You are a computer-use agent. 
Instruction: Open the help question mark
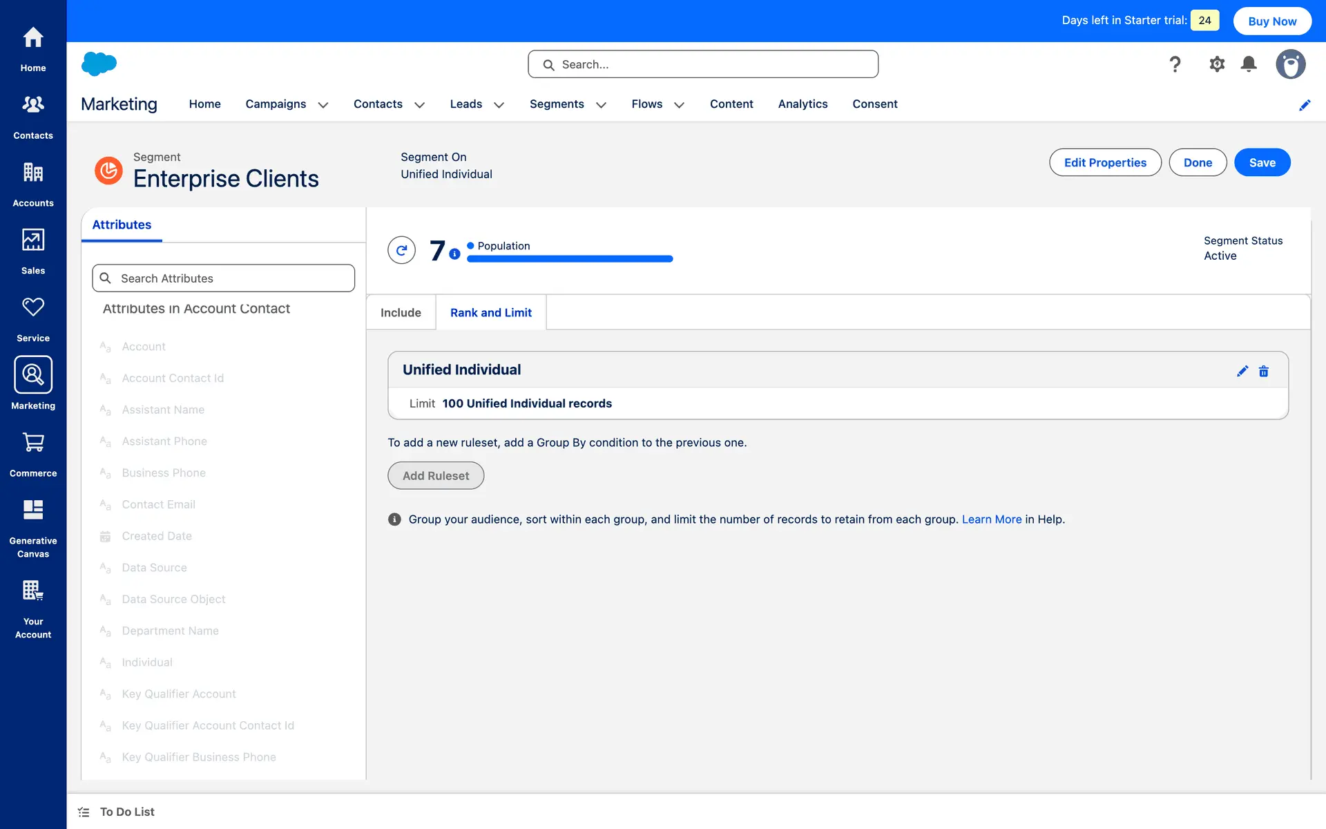pos(1175,64)
